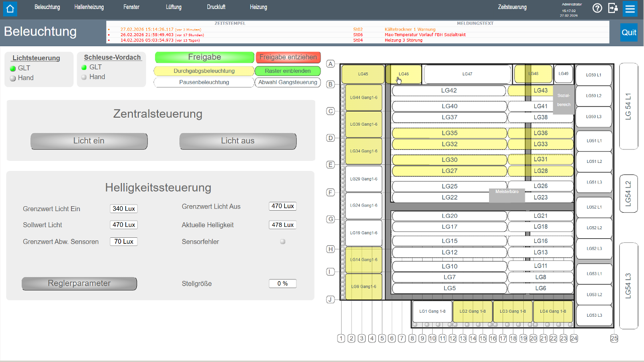Screen dimensions: 644x362
Task: Select Hand radio under Schleuse-Vordach
Action: pos(84,77)
